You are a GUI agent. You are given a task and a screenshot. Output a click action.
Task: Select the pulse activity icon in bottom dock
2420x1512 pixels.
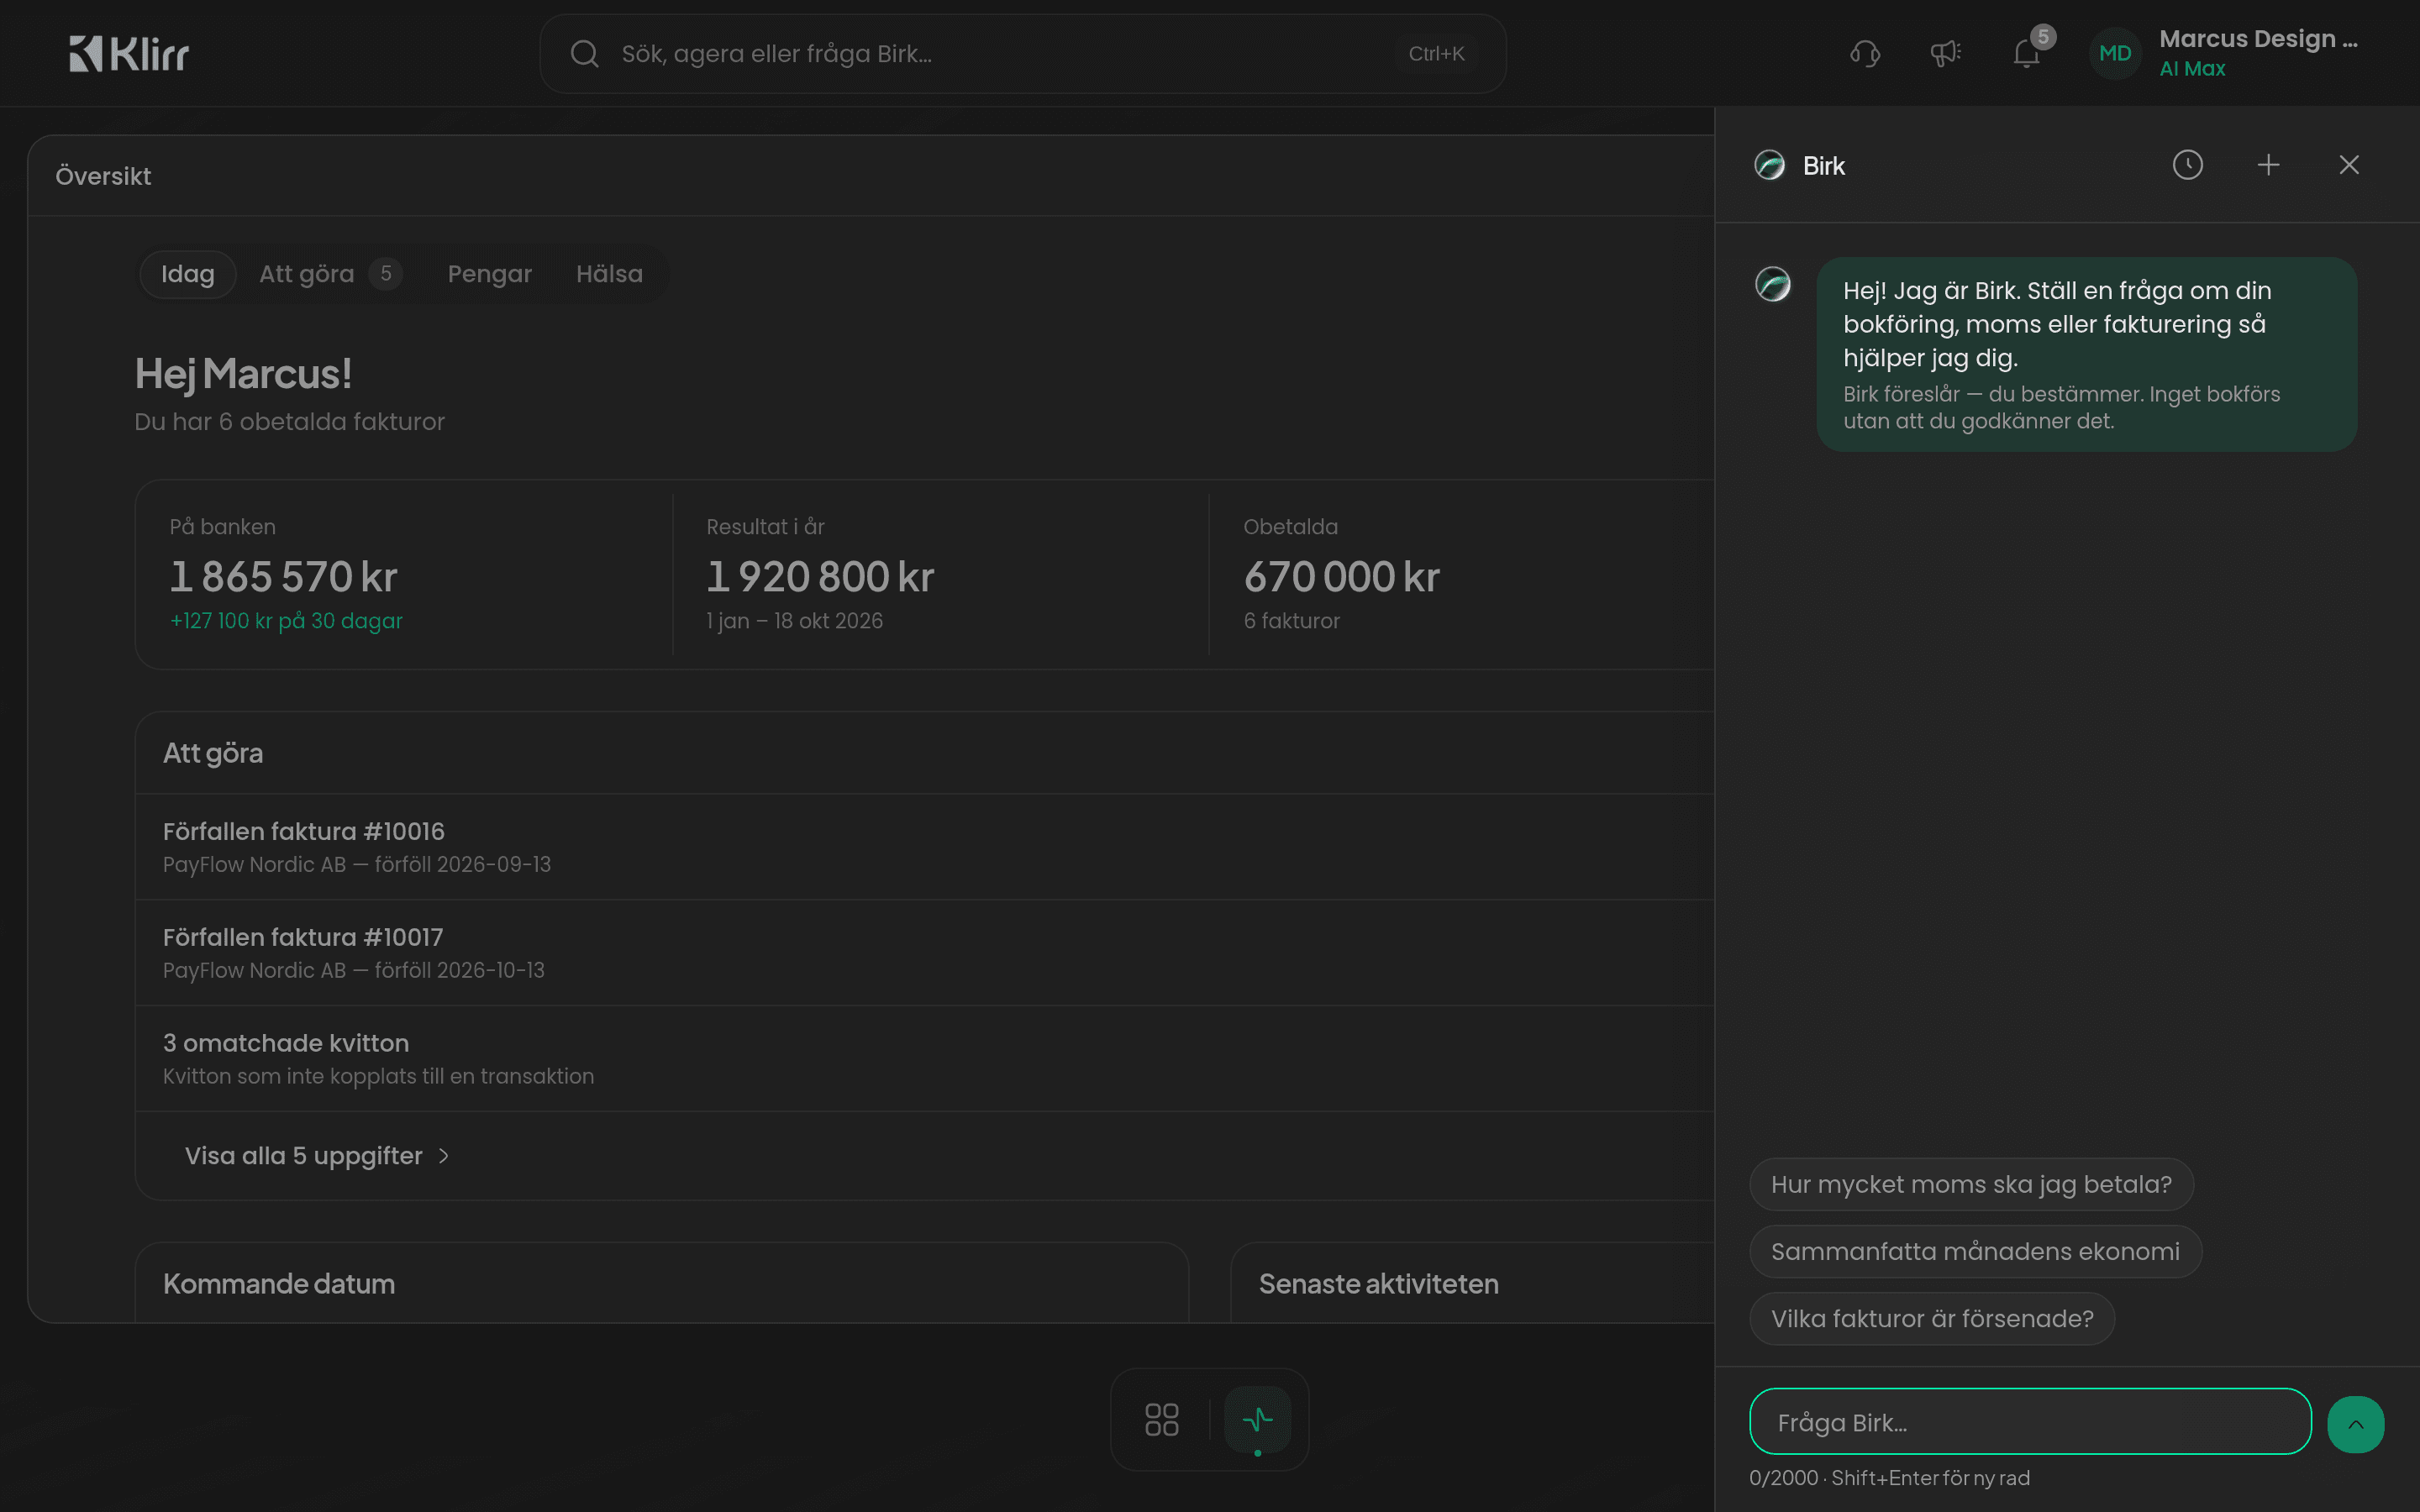point(1258,1420)
